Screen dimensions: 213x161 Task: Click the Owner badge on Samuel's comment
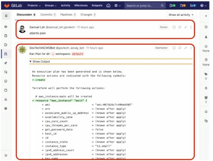click(164, 27)
